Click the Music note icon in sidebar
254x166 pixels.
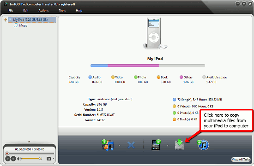[x=16, y=25]
